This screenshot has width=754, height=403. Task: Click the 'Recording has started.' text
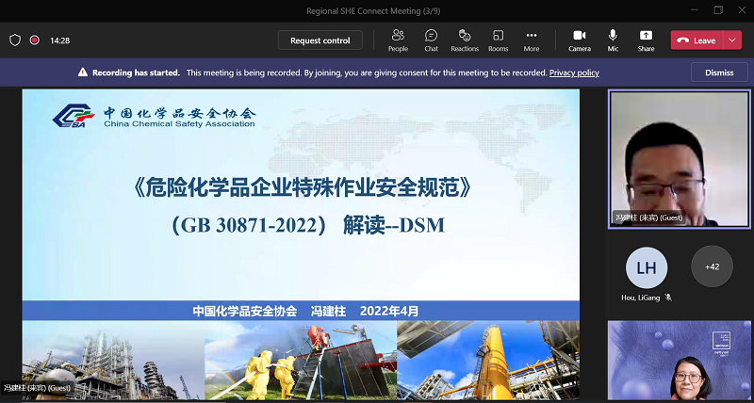point(136,73)
